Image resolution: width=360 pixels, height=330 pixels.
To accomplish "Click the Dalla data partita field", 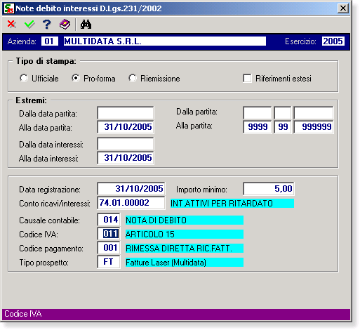I will (126, 113).
